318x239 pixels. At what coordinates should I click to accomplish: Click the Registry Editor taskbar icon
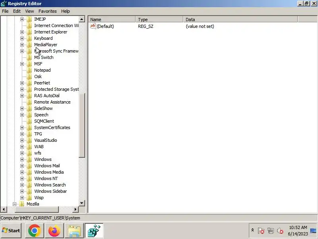[x=94, y=231]
